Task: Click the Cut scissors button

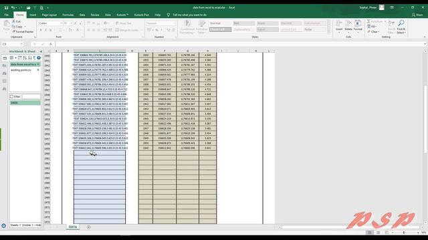Action: pos(16,21)
